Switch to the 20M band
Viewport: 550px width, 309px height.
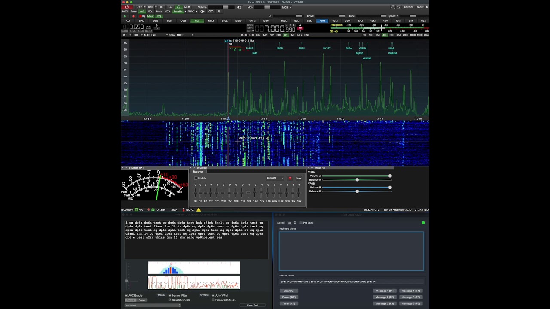[348, 21]
